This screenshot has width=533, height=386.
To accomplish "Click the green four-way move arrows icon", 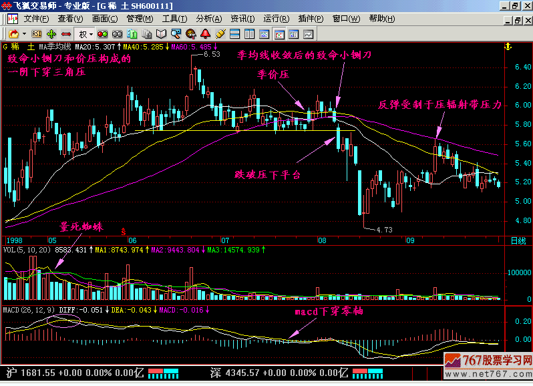I will pos(51,33).
